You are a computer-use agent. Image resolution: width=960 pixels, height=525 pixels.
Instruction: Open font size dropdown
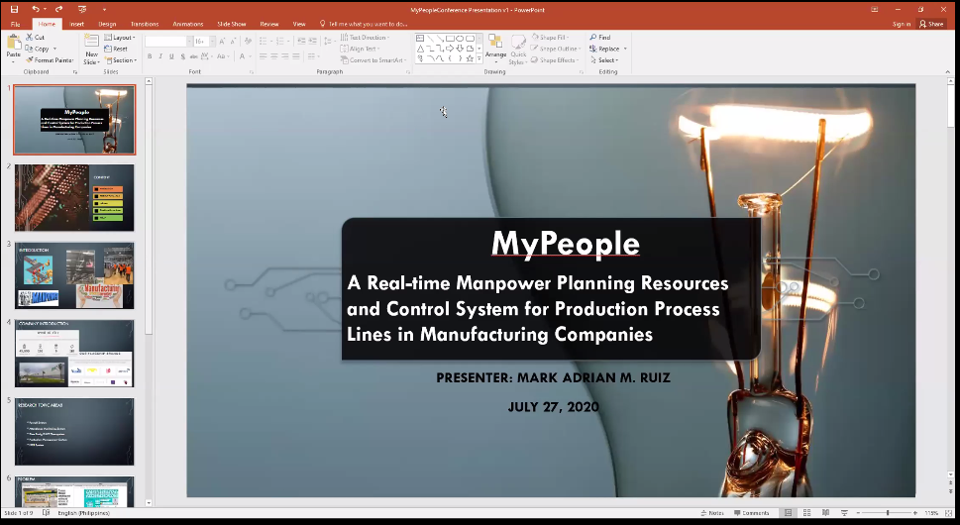(x=212, y=41)
